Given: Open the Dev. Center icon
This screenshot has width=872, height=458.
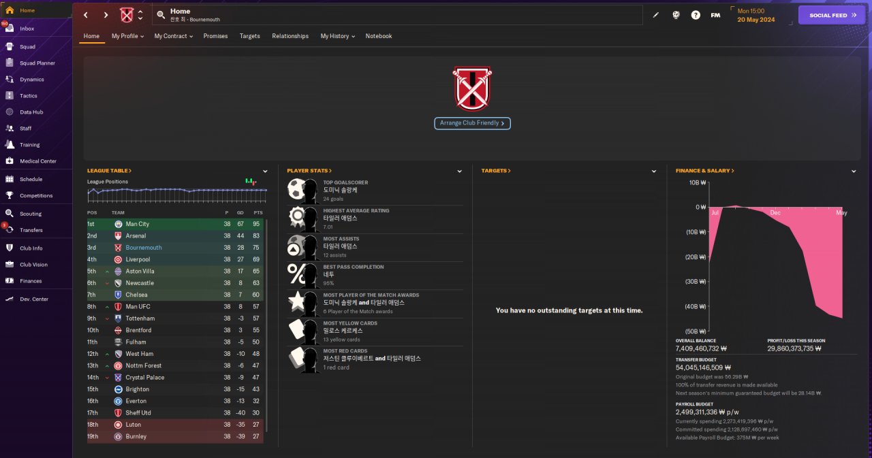Looking at the screenshot, I should [10, 299].
